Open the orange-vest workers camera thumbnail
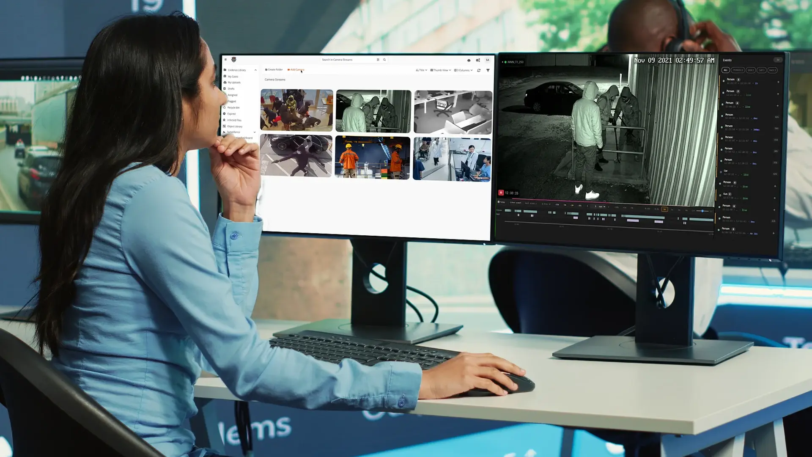This screenshot has width=812, height=457. 373,157
